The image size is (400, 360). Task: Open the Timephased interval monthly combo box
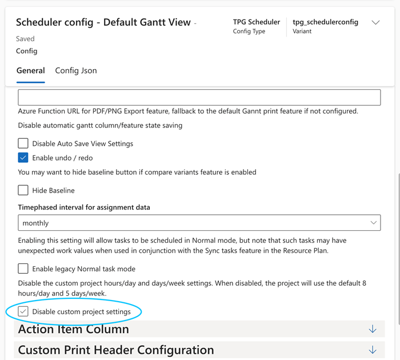point(194,222)
